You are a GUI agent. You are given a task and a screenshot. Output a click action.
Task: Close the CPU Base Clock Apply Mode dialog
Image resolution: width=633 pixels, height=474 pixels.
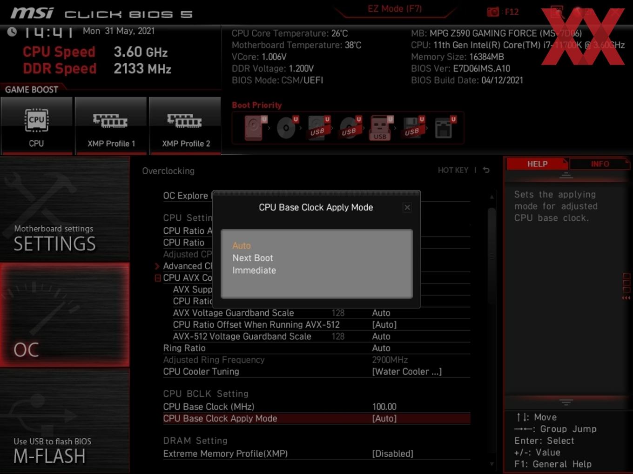point(407,207)
